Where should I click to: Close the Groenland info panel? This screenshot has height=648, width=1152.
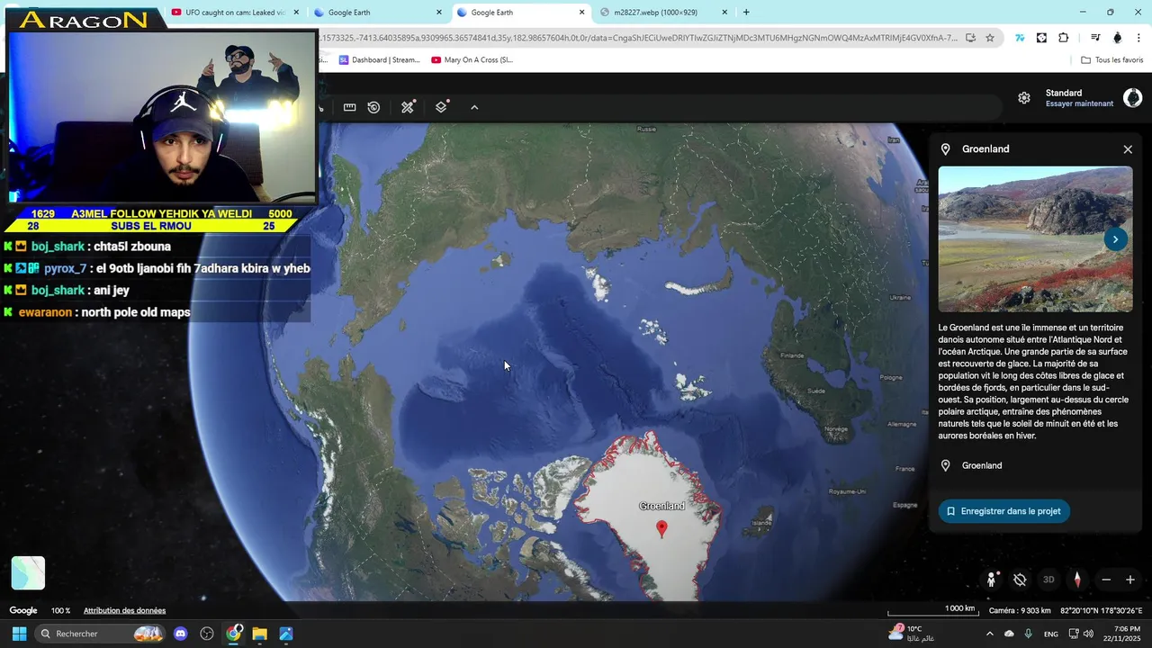click(x=1128, y=149)
